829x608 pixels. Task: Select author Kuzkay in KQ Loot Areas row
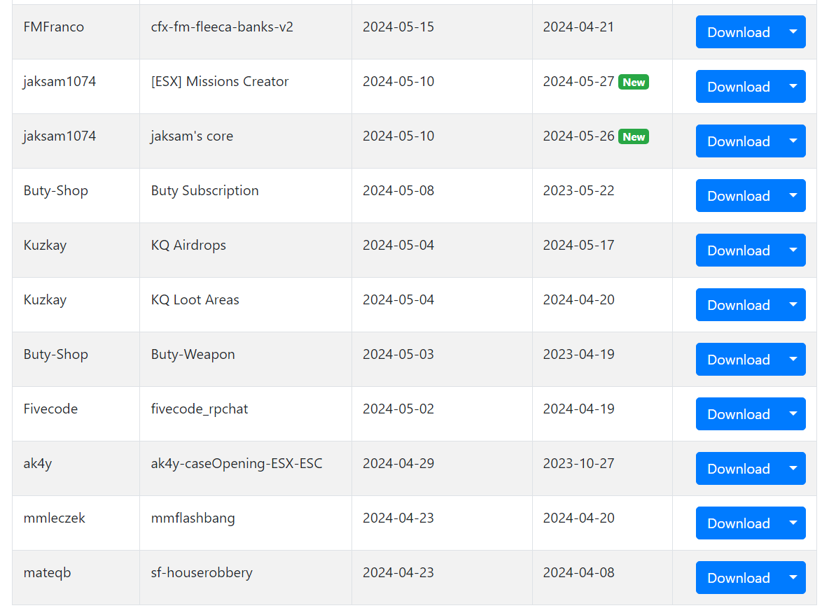coord(45,300)
